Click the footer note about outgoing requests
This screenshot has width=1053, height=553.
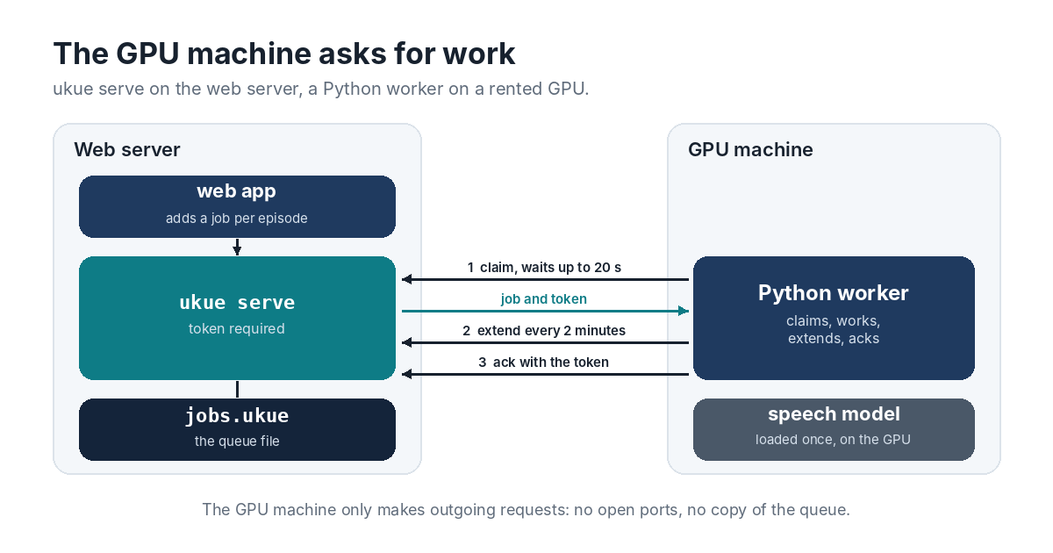(x=526, y=509)
